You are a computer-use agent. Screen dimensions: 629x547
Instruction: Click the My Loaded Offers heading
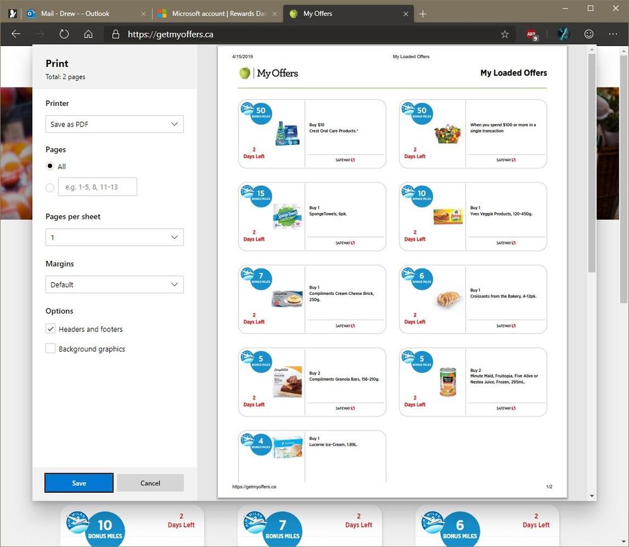[514, 72]
